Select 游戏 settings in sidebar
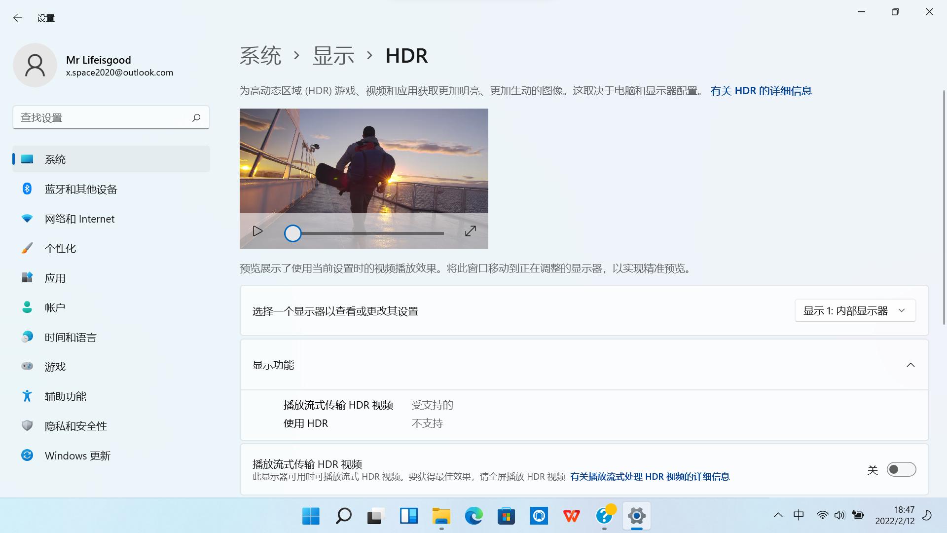The image size is (947, 533). pyautogui.click(x=55, y=367)
